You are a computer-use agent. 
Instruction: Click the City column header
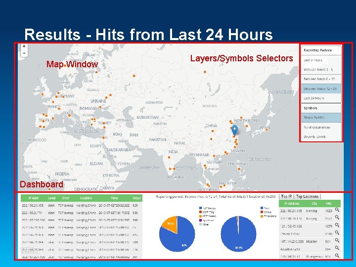314,203
